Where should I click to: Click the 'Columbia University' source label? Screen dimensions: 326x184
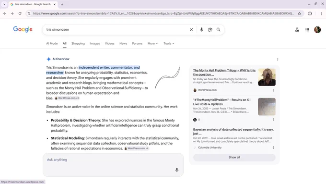tap(210, 147)
